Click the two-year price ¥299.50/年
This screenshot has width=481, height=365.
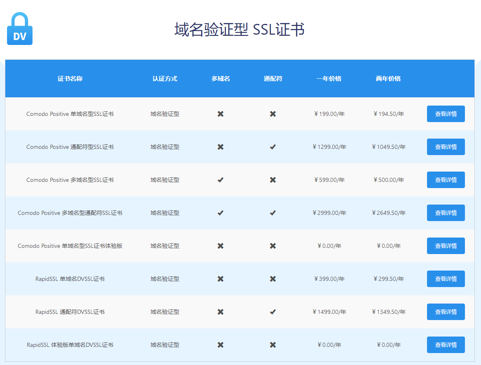pyautogui.click(x=389, y=279)
